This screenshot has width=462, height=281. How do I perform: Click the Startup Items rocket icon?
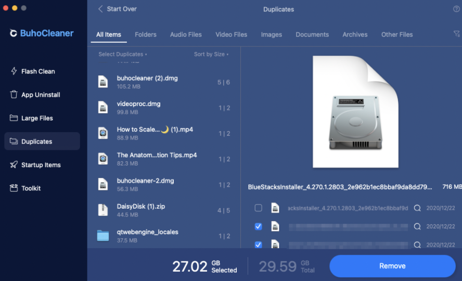[14, 164]
